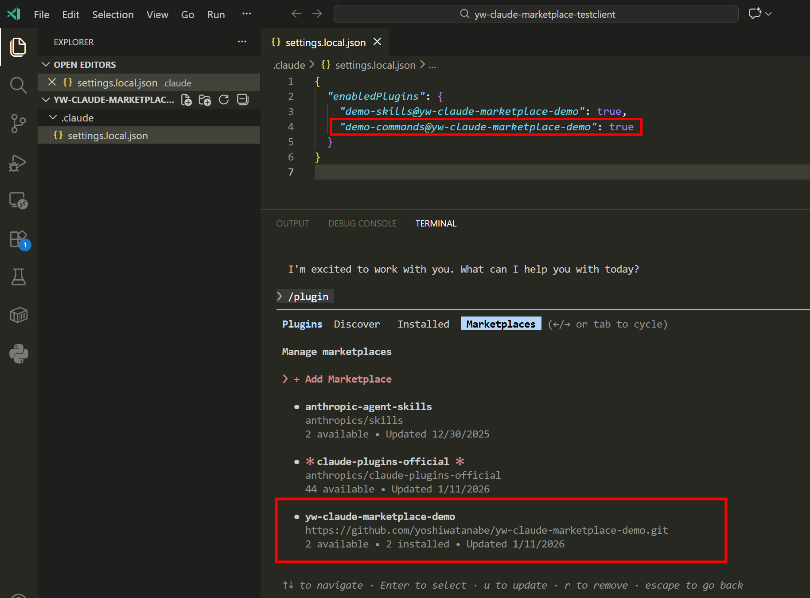Screen dimensions: 810x598
Task: Click the highlighted Marketplaces tab in terminal
Action: (501, 324)
